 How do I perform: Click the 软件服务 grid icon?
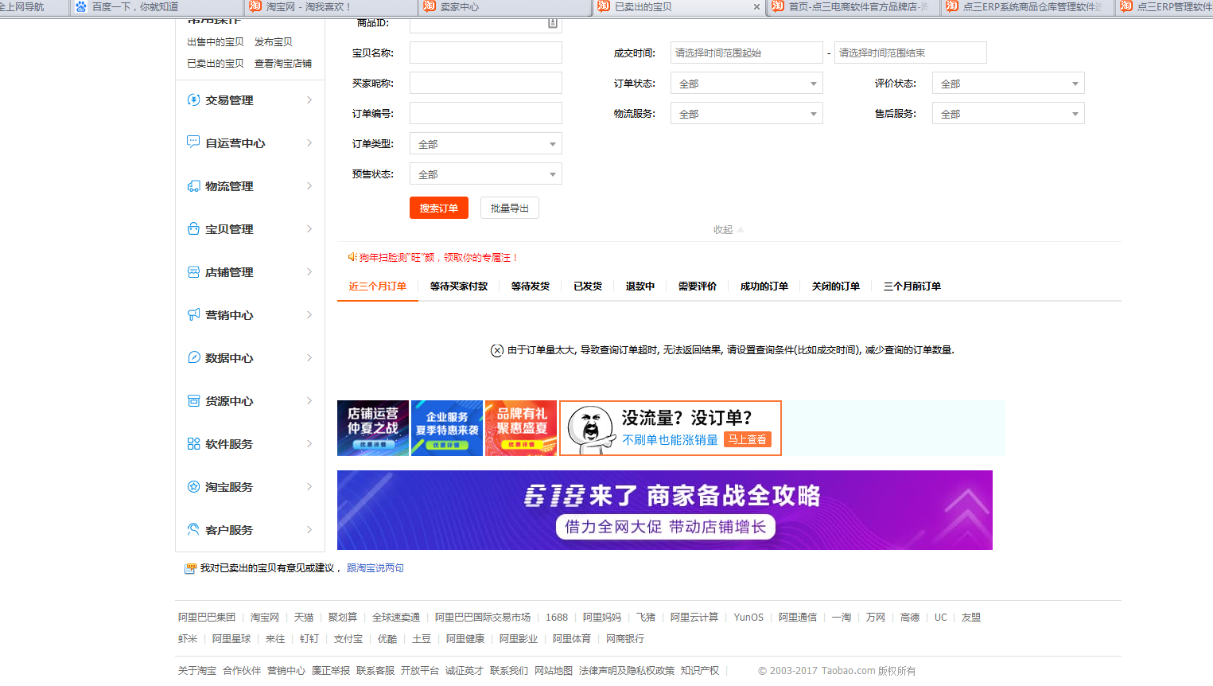click(x=193, y=443)
